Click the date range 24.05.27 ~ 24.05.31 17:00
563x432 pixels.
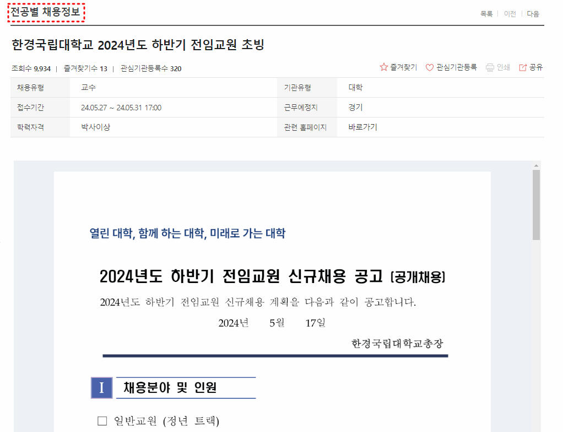click(x=121, y=108)
